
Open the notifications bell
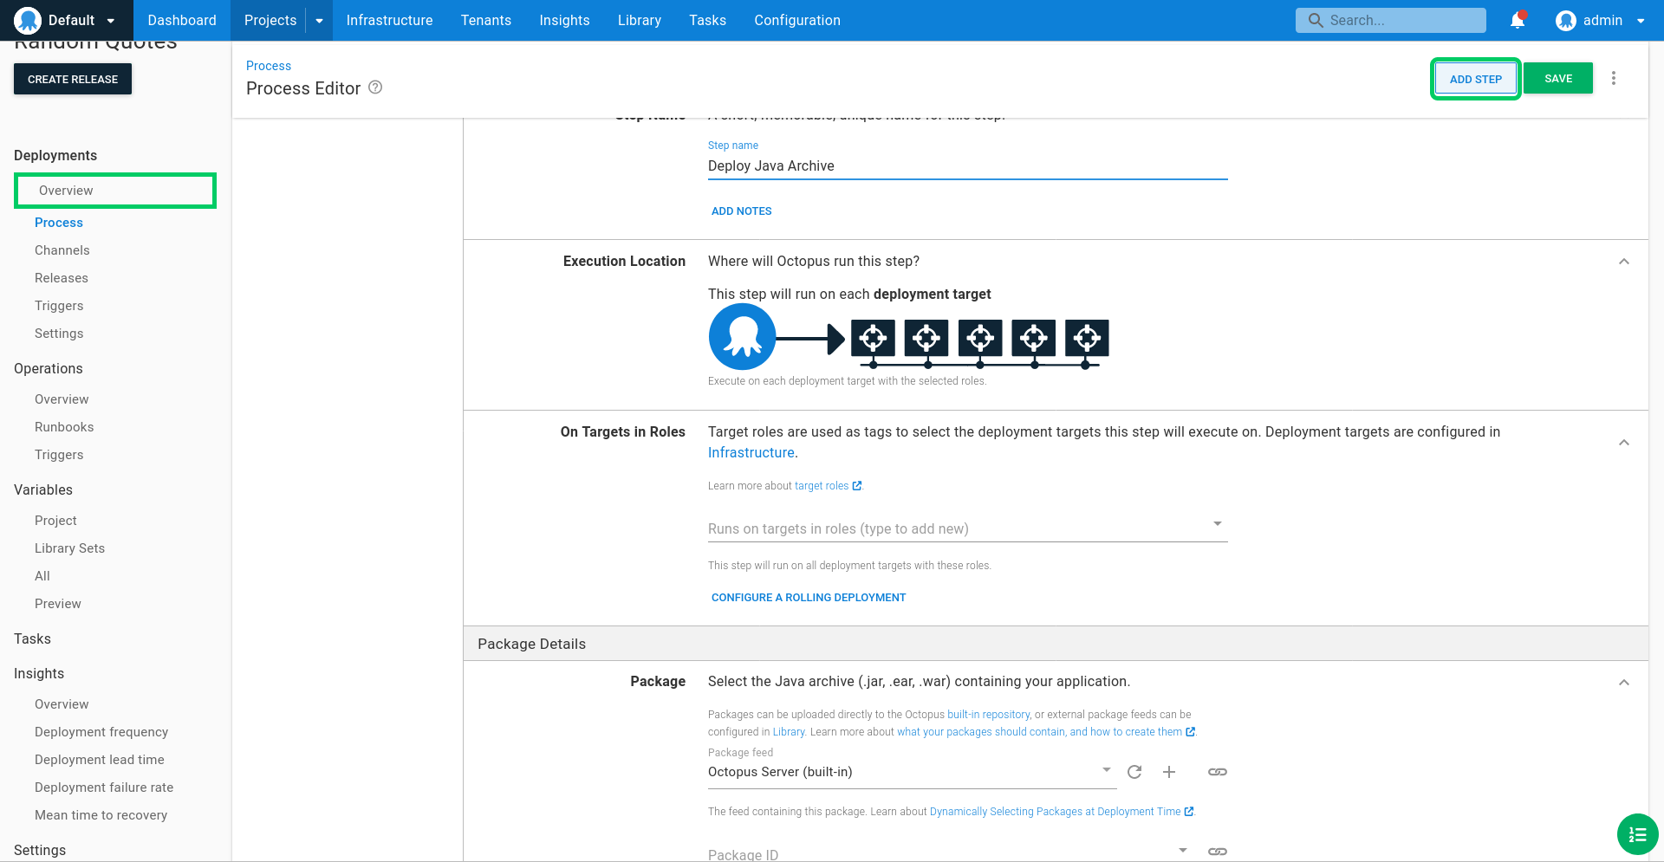[1518, 20]
